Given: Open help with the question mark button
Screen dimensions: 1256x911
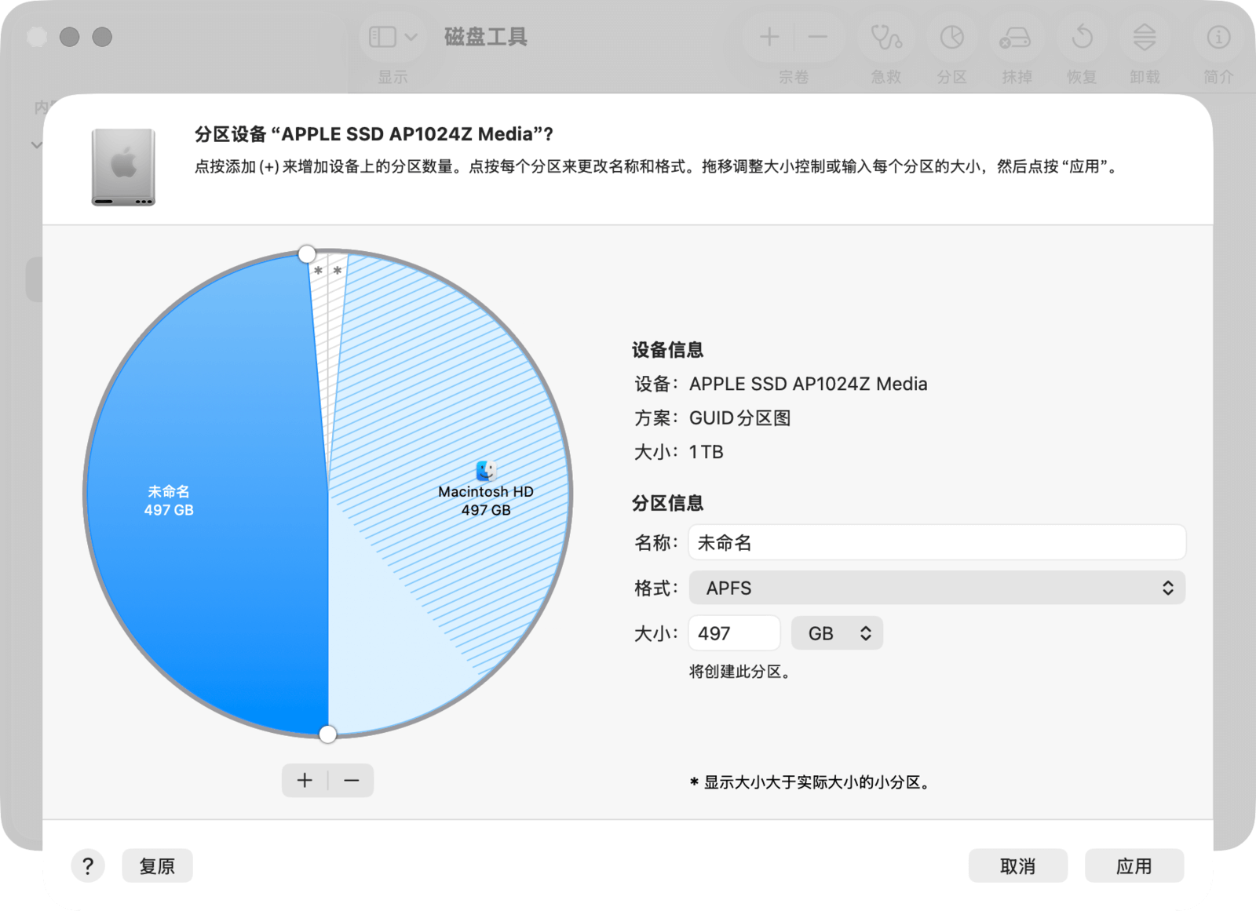Looking at the screenshot, I should click(x=88, y=866).
